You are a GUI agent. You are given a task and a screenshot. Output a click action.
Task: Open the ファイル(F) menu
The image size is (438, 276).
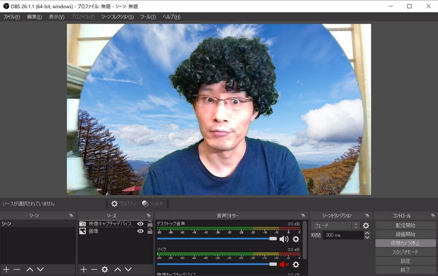(x=11, y=17)
